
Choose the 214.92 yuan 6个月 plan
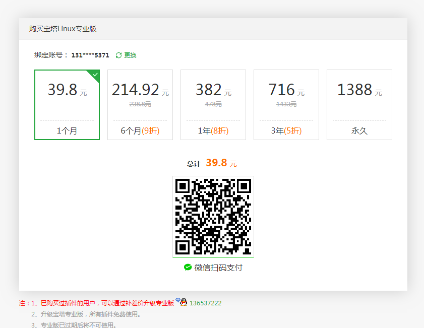[x=140, y=105]
